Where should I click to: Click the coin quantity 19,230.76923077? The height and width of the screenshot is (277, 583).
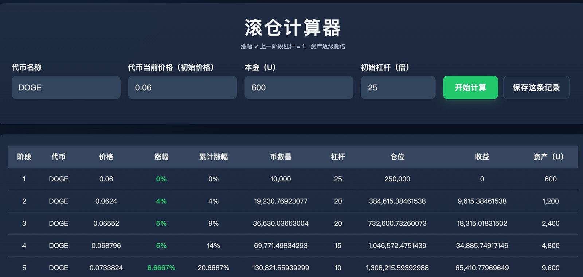click(x=281, y=201)
